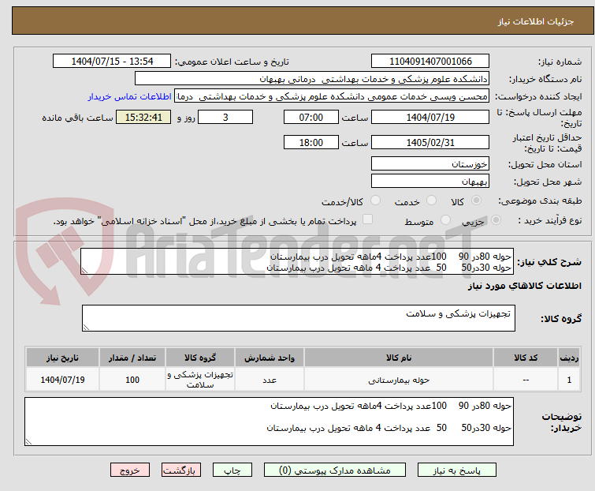This screenshot has height=491, width=595.
Task: Click the شرح کلی نیاز description textarea
Action: tap(297, 261)
